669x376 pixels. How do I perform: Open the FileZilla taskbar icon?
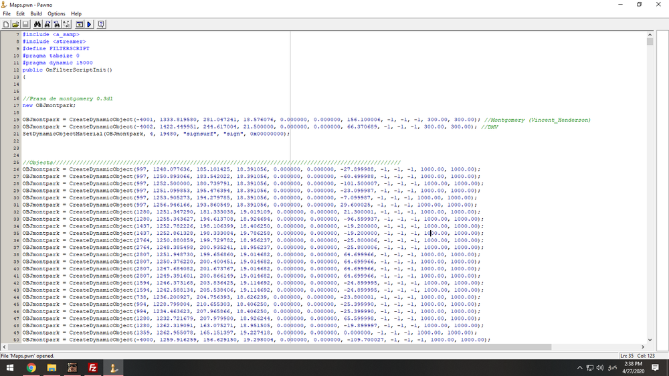92,367
